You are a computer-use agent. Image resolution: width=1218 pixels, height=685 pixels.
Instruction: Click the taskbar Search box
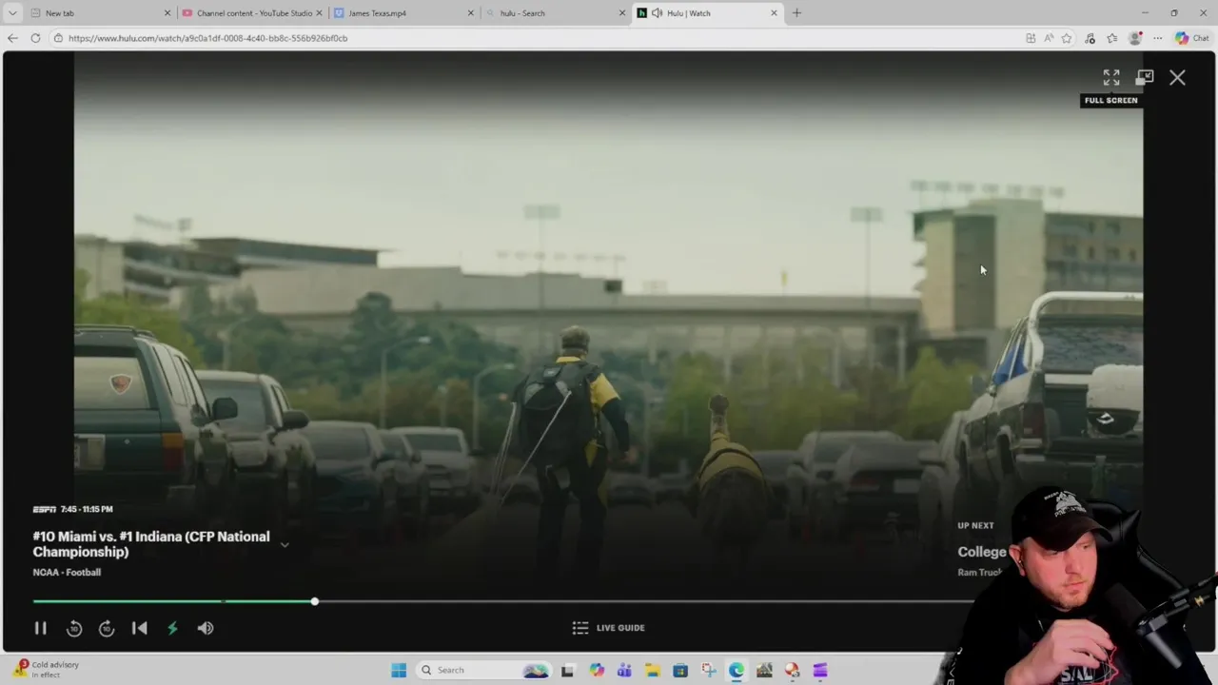point(483,670)
